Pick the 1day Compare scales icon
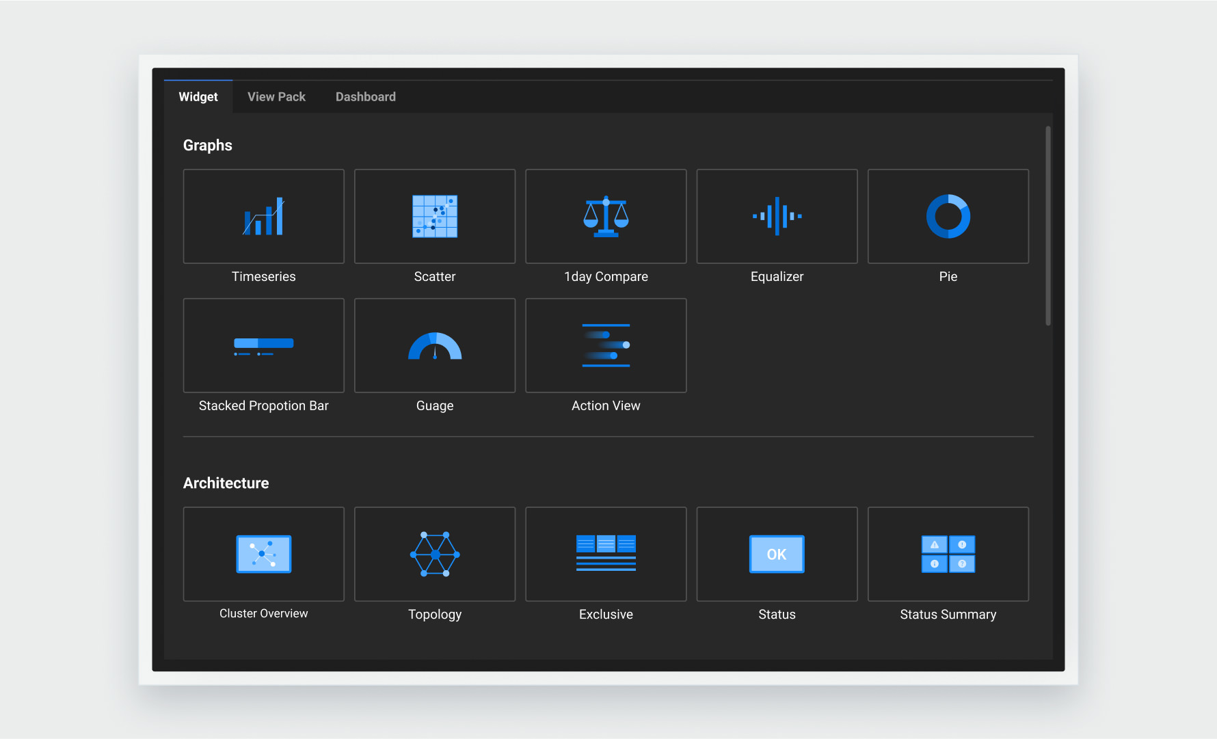 pos(606,217)
